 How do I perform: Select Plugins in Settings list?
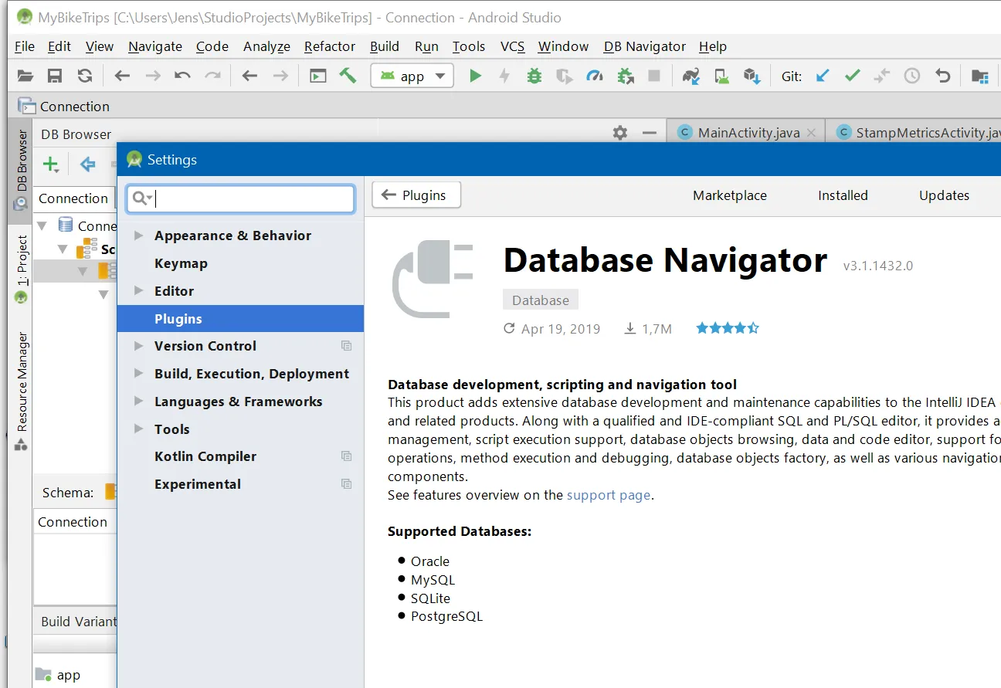[240, 319]
